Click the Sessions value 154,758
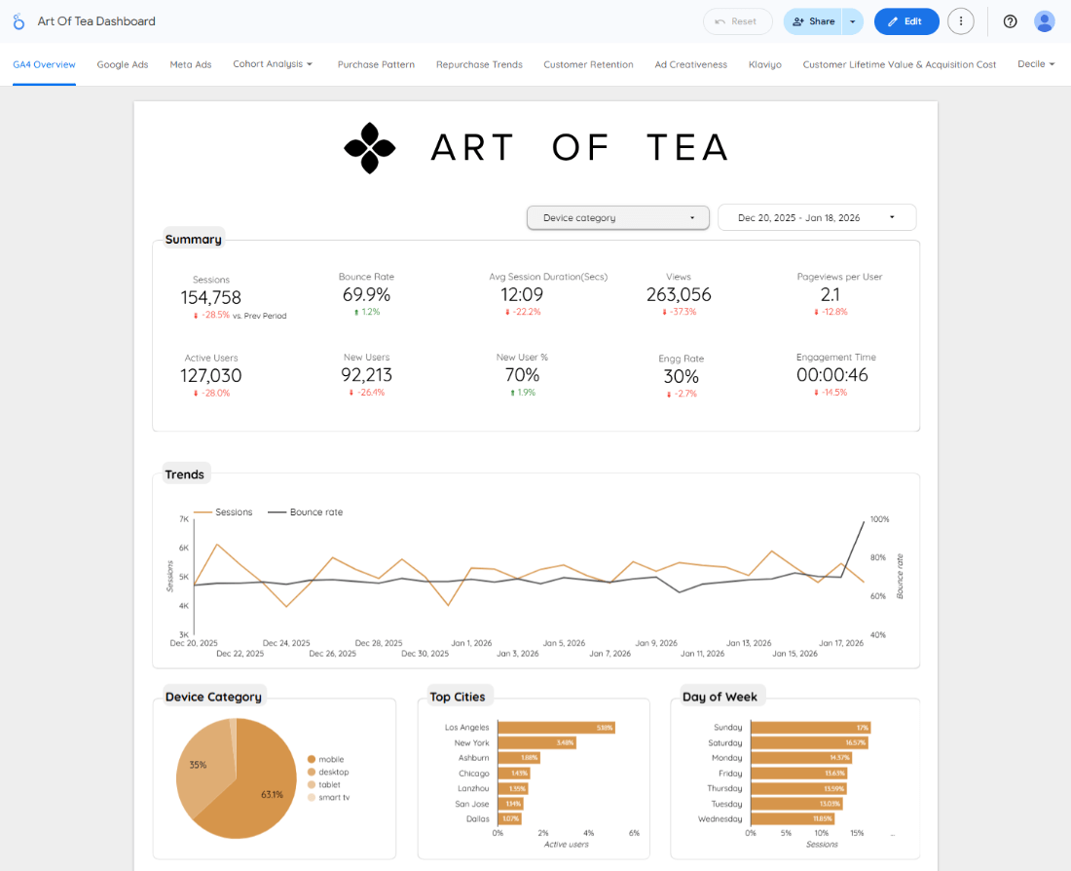 pos(211,297)
